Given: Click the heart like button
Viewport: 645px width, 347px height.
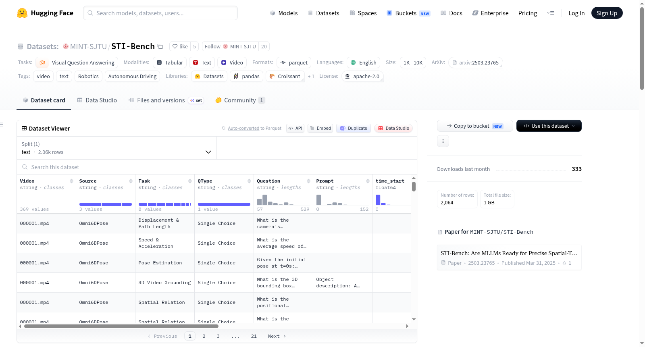Looking at the screenshot, I should pyautogui.click(x=180, y=46).
